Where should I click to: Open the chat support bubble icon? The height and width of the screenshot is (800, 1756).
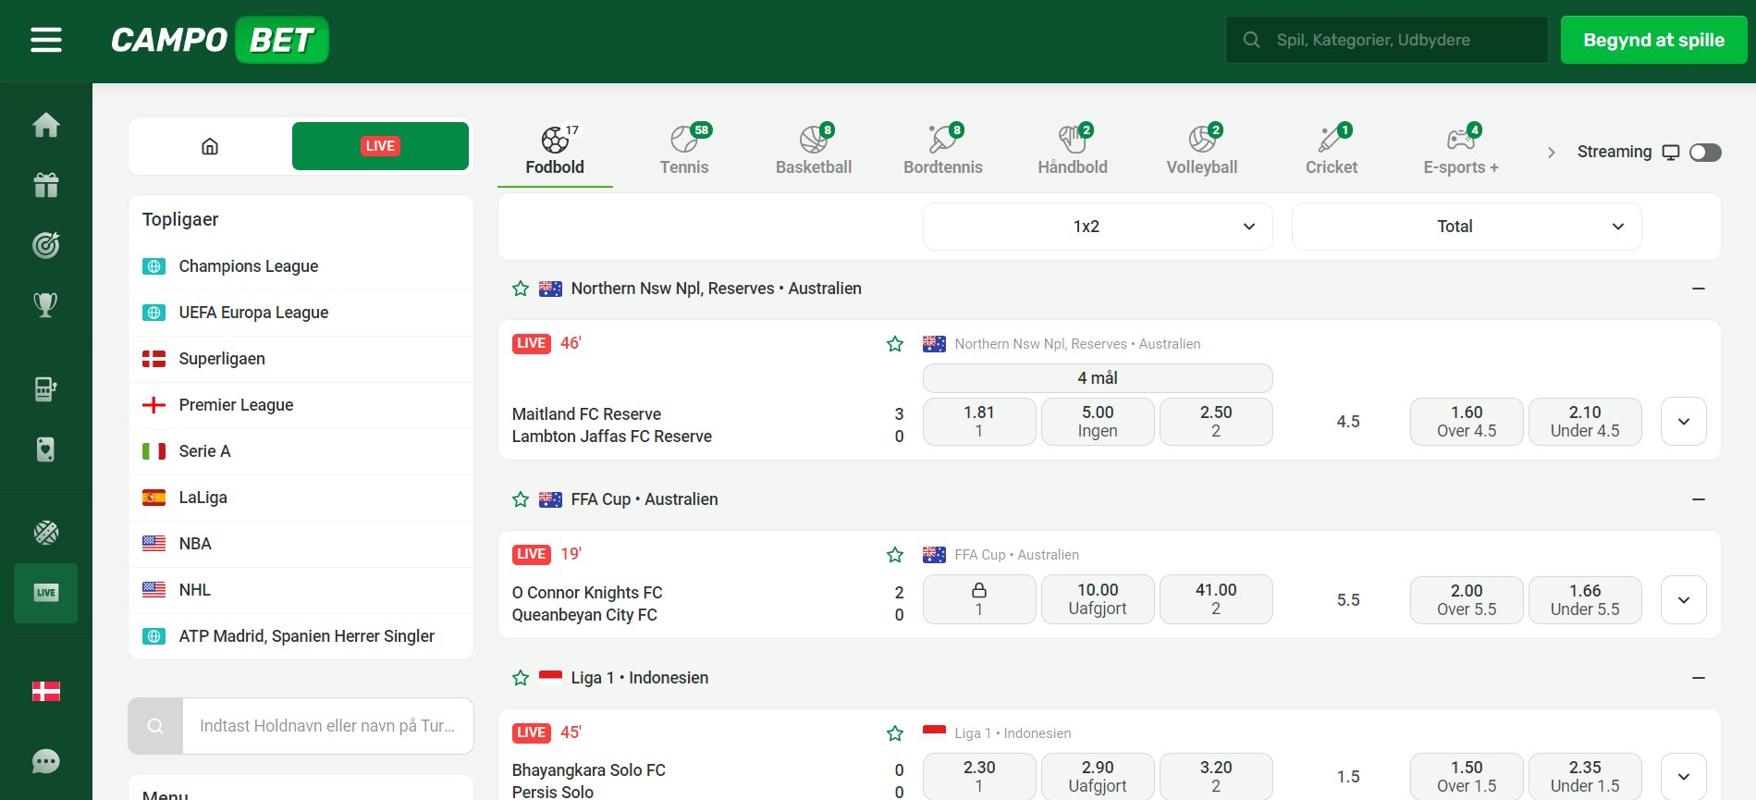click(x=45, y=761)
